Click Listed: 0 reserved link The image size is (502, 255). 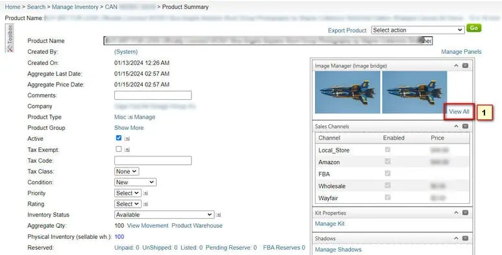[x=192, y=248]
